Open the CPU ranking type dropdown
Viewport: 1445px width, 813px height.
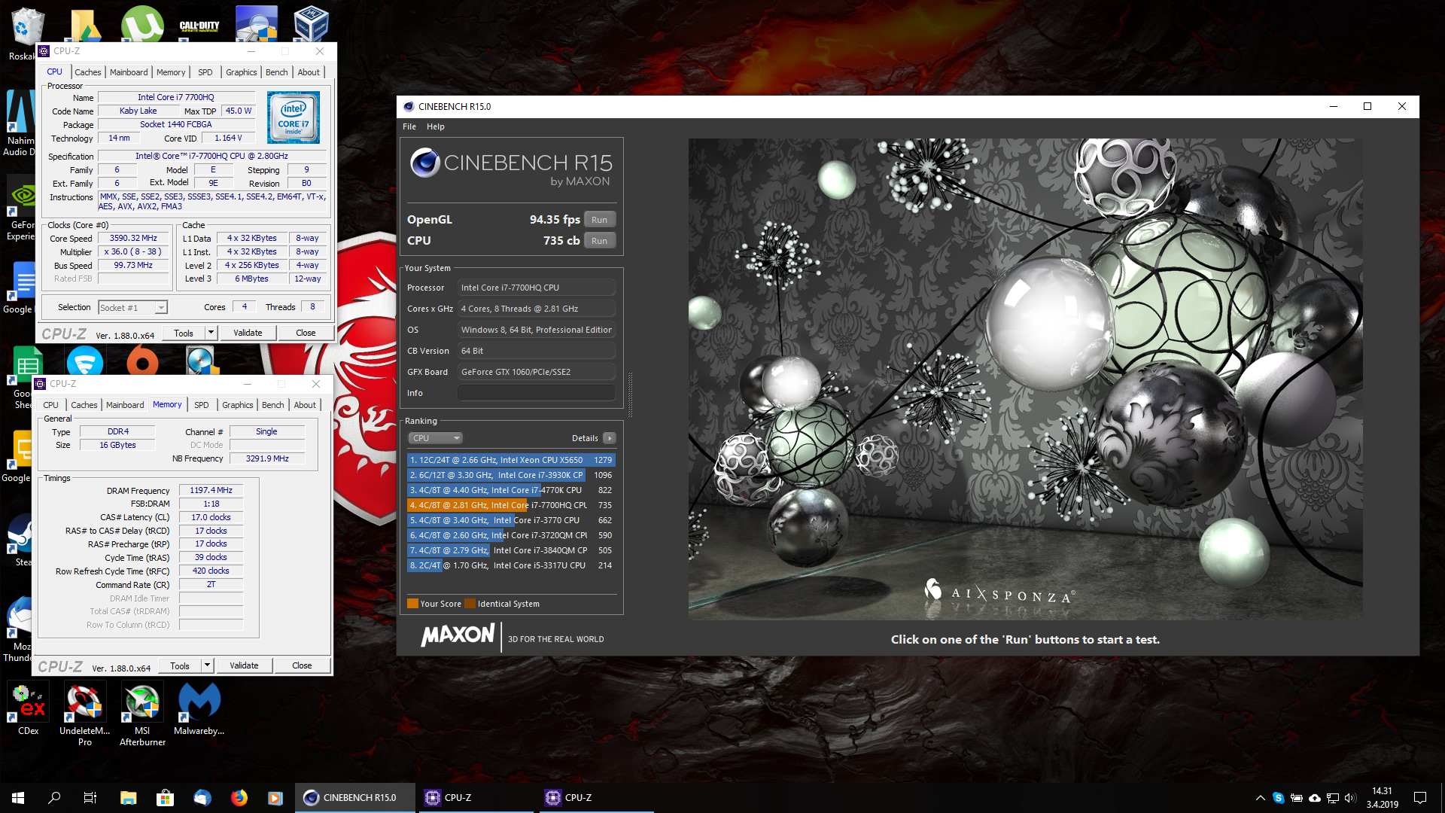tap(435, 438)
